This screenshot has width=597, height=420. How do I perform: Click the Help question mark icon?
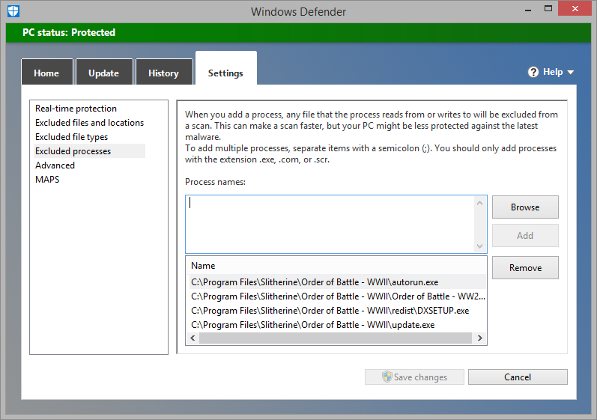click(x=533, y=73)
